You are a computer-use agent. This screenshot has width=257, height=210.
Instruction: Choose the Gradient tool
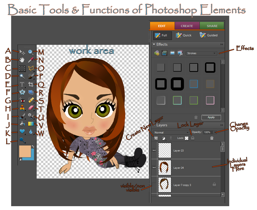click(x=31, y=124)
